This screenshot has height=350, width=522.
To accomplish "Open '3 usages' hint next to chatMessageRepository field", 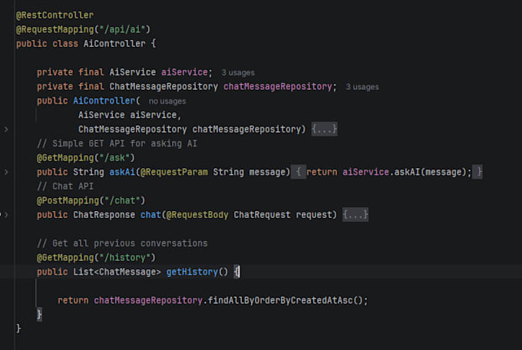I will click(362, 87).
